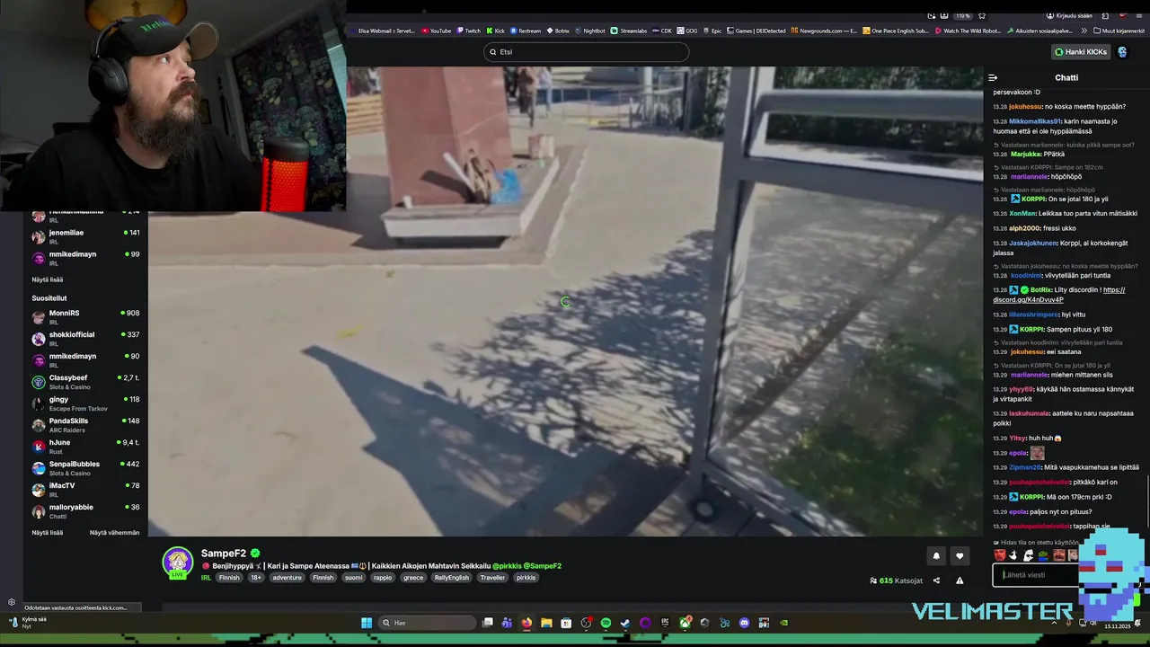The image size is (1150, 647).
Task: Click the Kylmä sää weather widget on taskbar
Action: [x=27, y=623]
